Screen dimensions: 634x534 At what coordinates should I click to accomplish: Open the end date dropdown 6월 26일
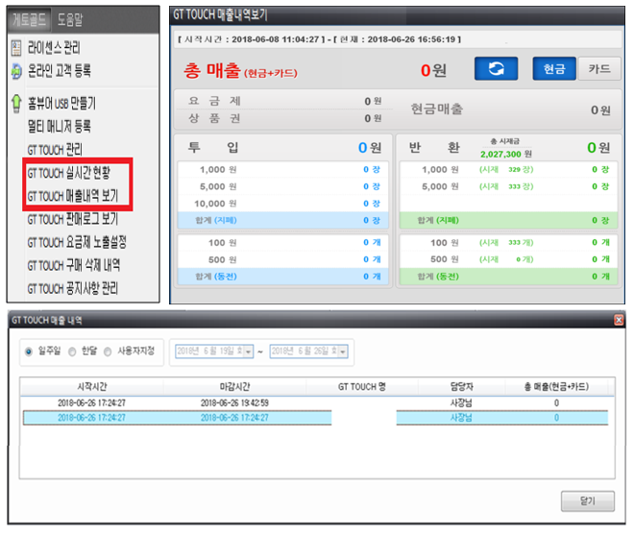[x=343, y=352]
